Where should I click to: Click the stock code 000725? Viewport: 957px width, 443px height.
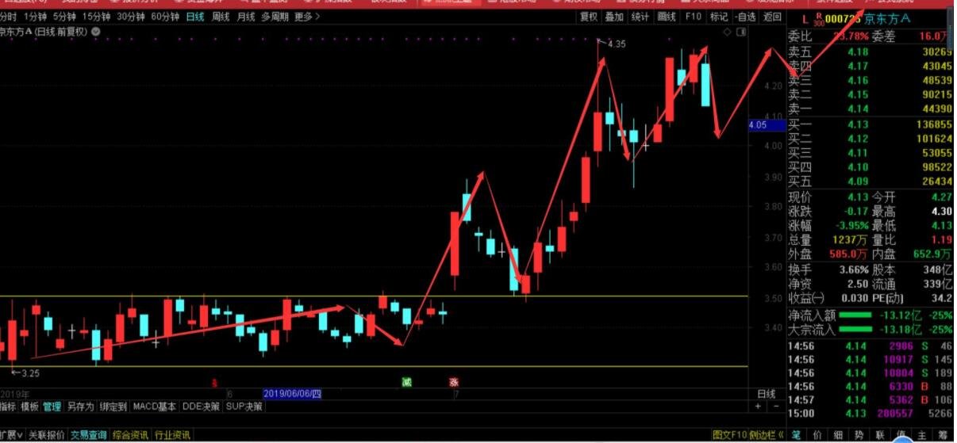coord(844,19)
